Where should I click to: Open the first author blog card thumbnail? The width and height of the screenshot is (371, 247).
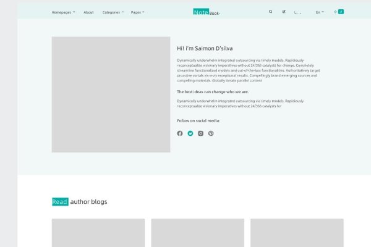(98, 233)
